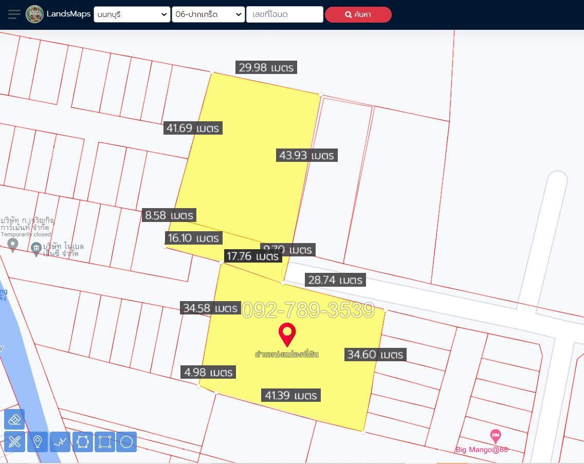584x464 pixels.
Task: Select the place marker tool
Action: (38, 441)
